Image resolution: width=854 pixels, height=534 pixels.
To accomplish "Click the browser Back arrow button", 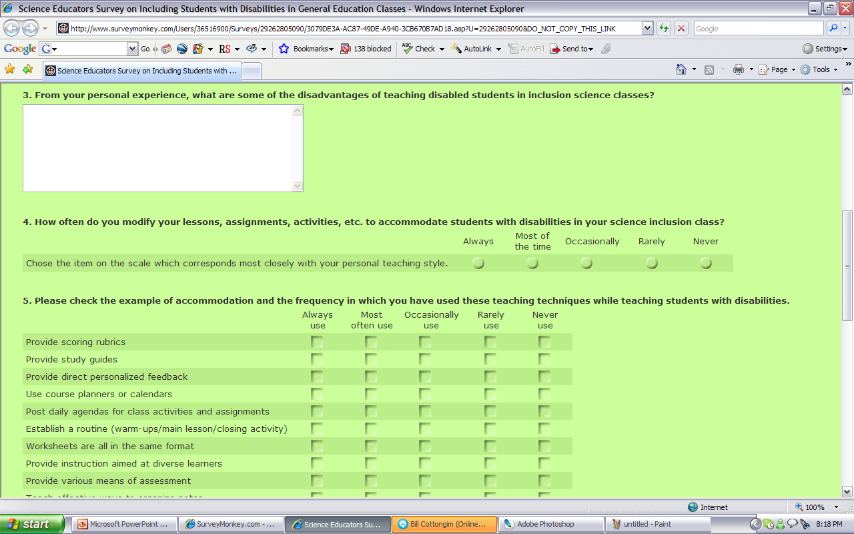I will [13, 29].
